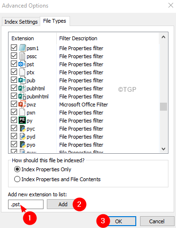The image size is (176, 228).
Task: Click the Python file icon for pyc
Action: coord(23,129)
